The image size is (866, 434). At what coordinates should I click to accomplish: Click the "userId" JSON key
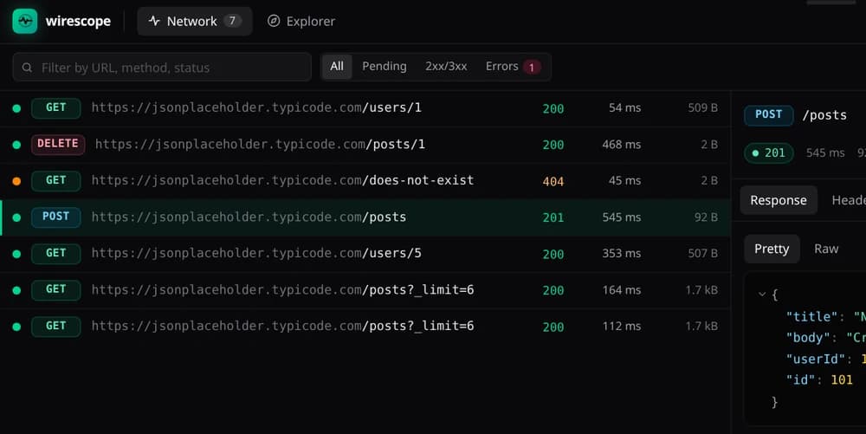[816, 359]
